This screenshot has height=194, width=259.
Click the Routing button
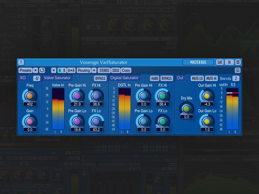pyautogui.click(x=84, y=70)
